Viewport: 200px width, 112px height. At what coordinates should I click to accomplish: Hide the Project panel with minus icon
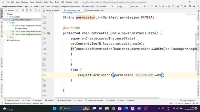(x=39, y=10)
